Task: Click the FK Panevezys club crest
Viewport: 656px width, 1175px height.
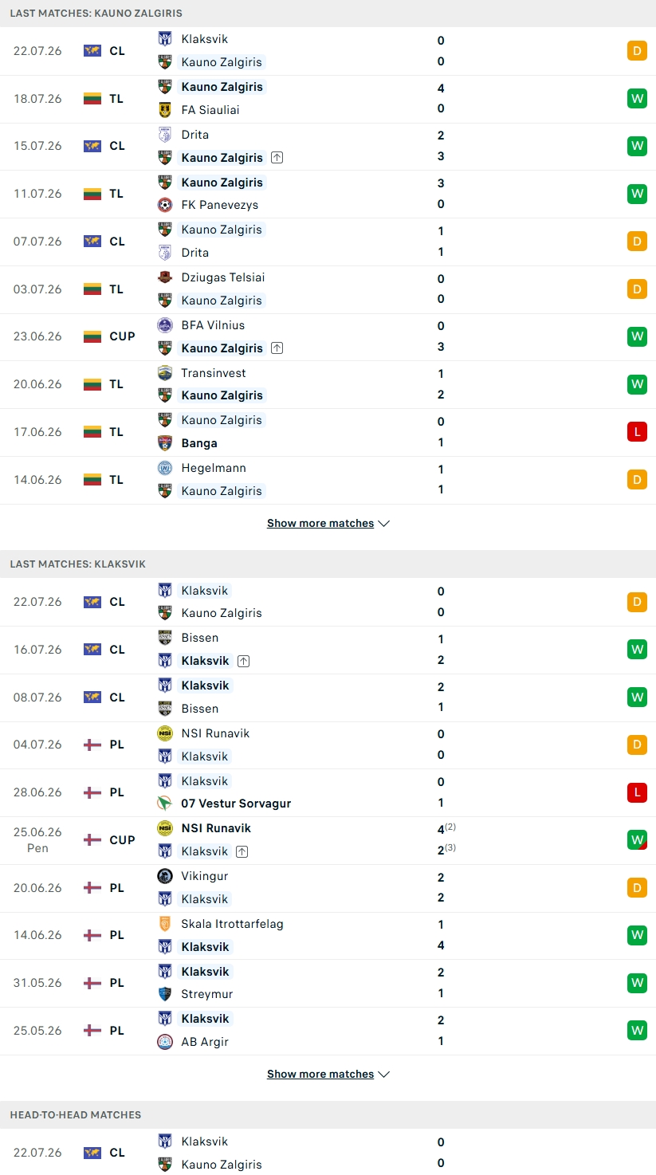Action: tap(165, 205)
